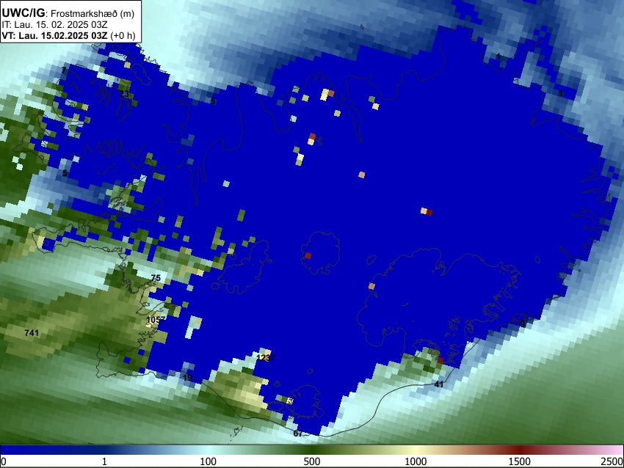The image size is (624, 468).
Task: Click the 100 tick label on the scale
Action: (x=208, y=461)
